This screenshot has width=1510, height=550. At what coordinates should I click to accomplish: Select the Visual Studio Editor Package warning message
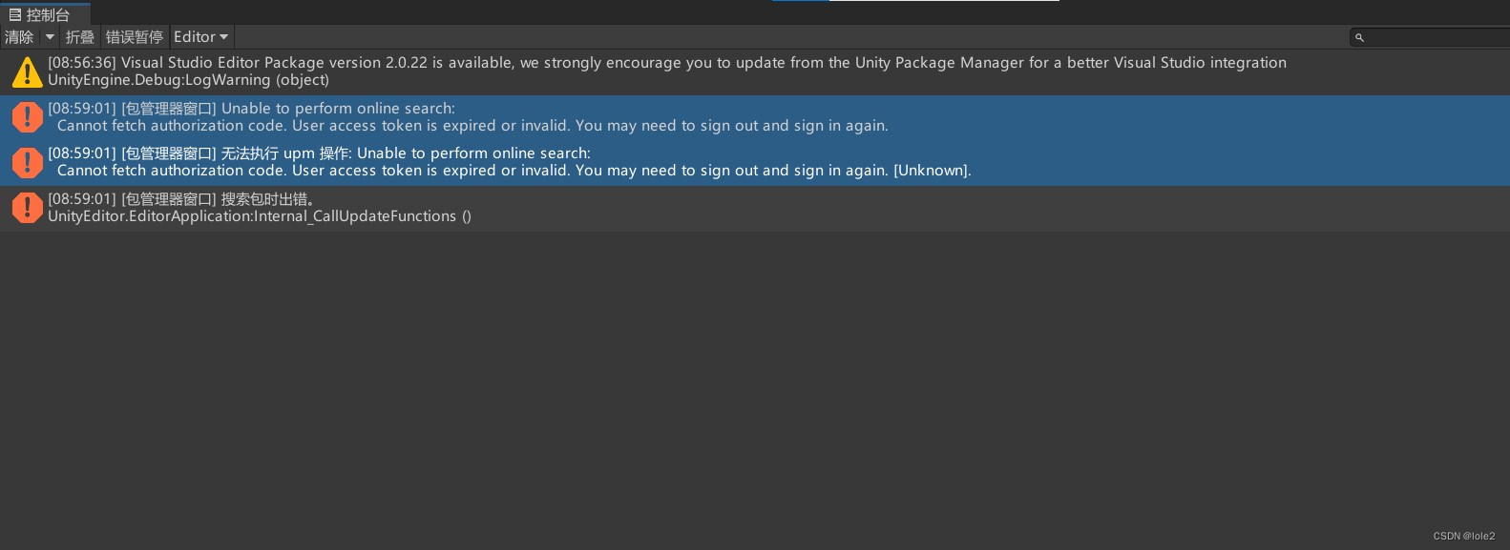[755, 72]
